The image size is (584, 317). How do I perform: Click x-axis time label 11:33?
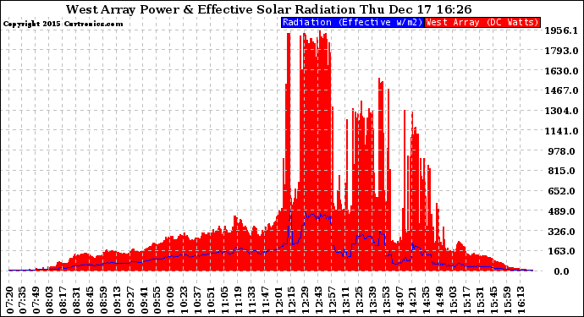[x=251, y=300]
